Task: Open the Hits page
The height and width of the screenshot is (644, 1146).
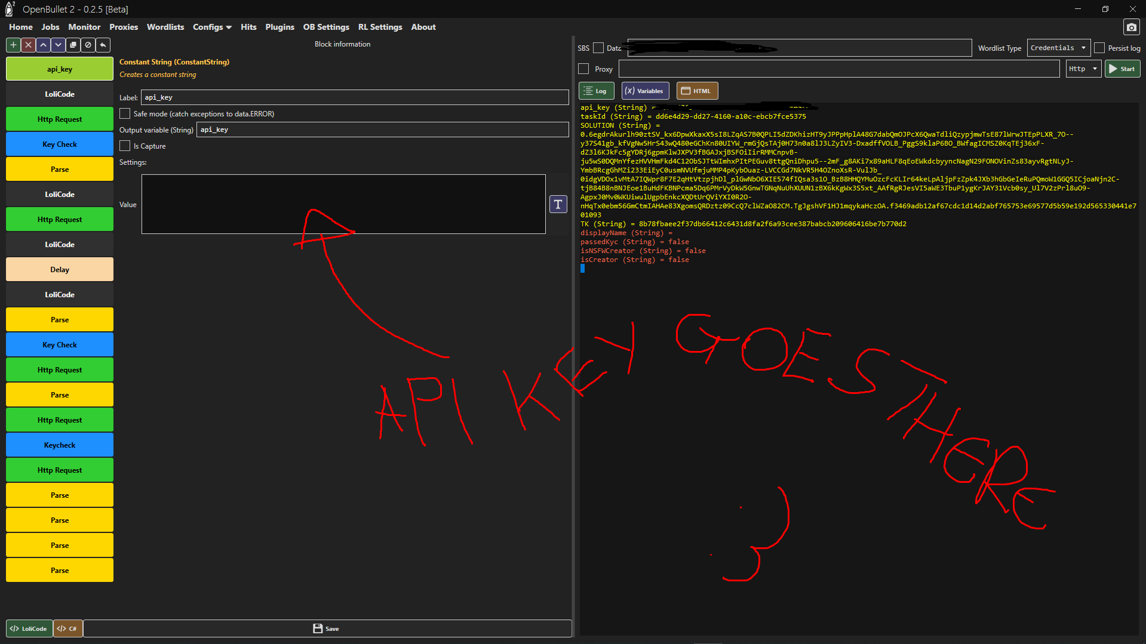Action: [x=248, y=27]
